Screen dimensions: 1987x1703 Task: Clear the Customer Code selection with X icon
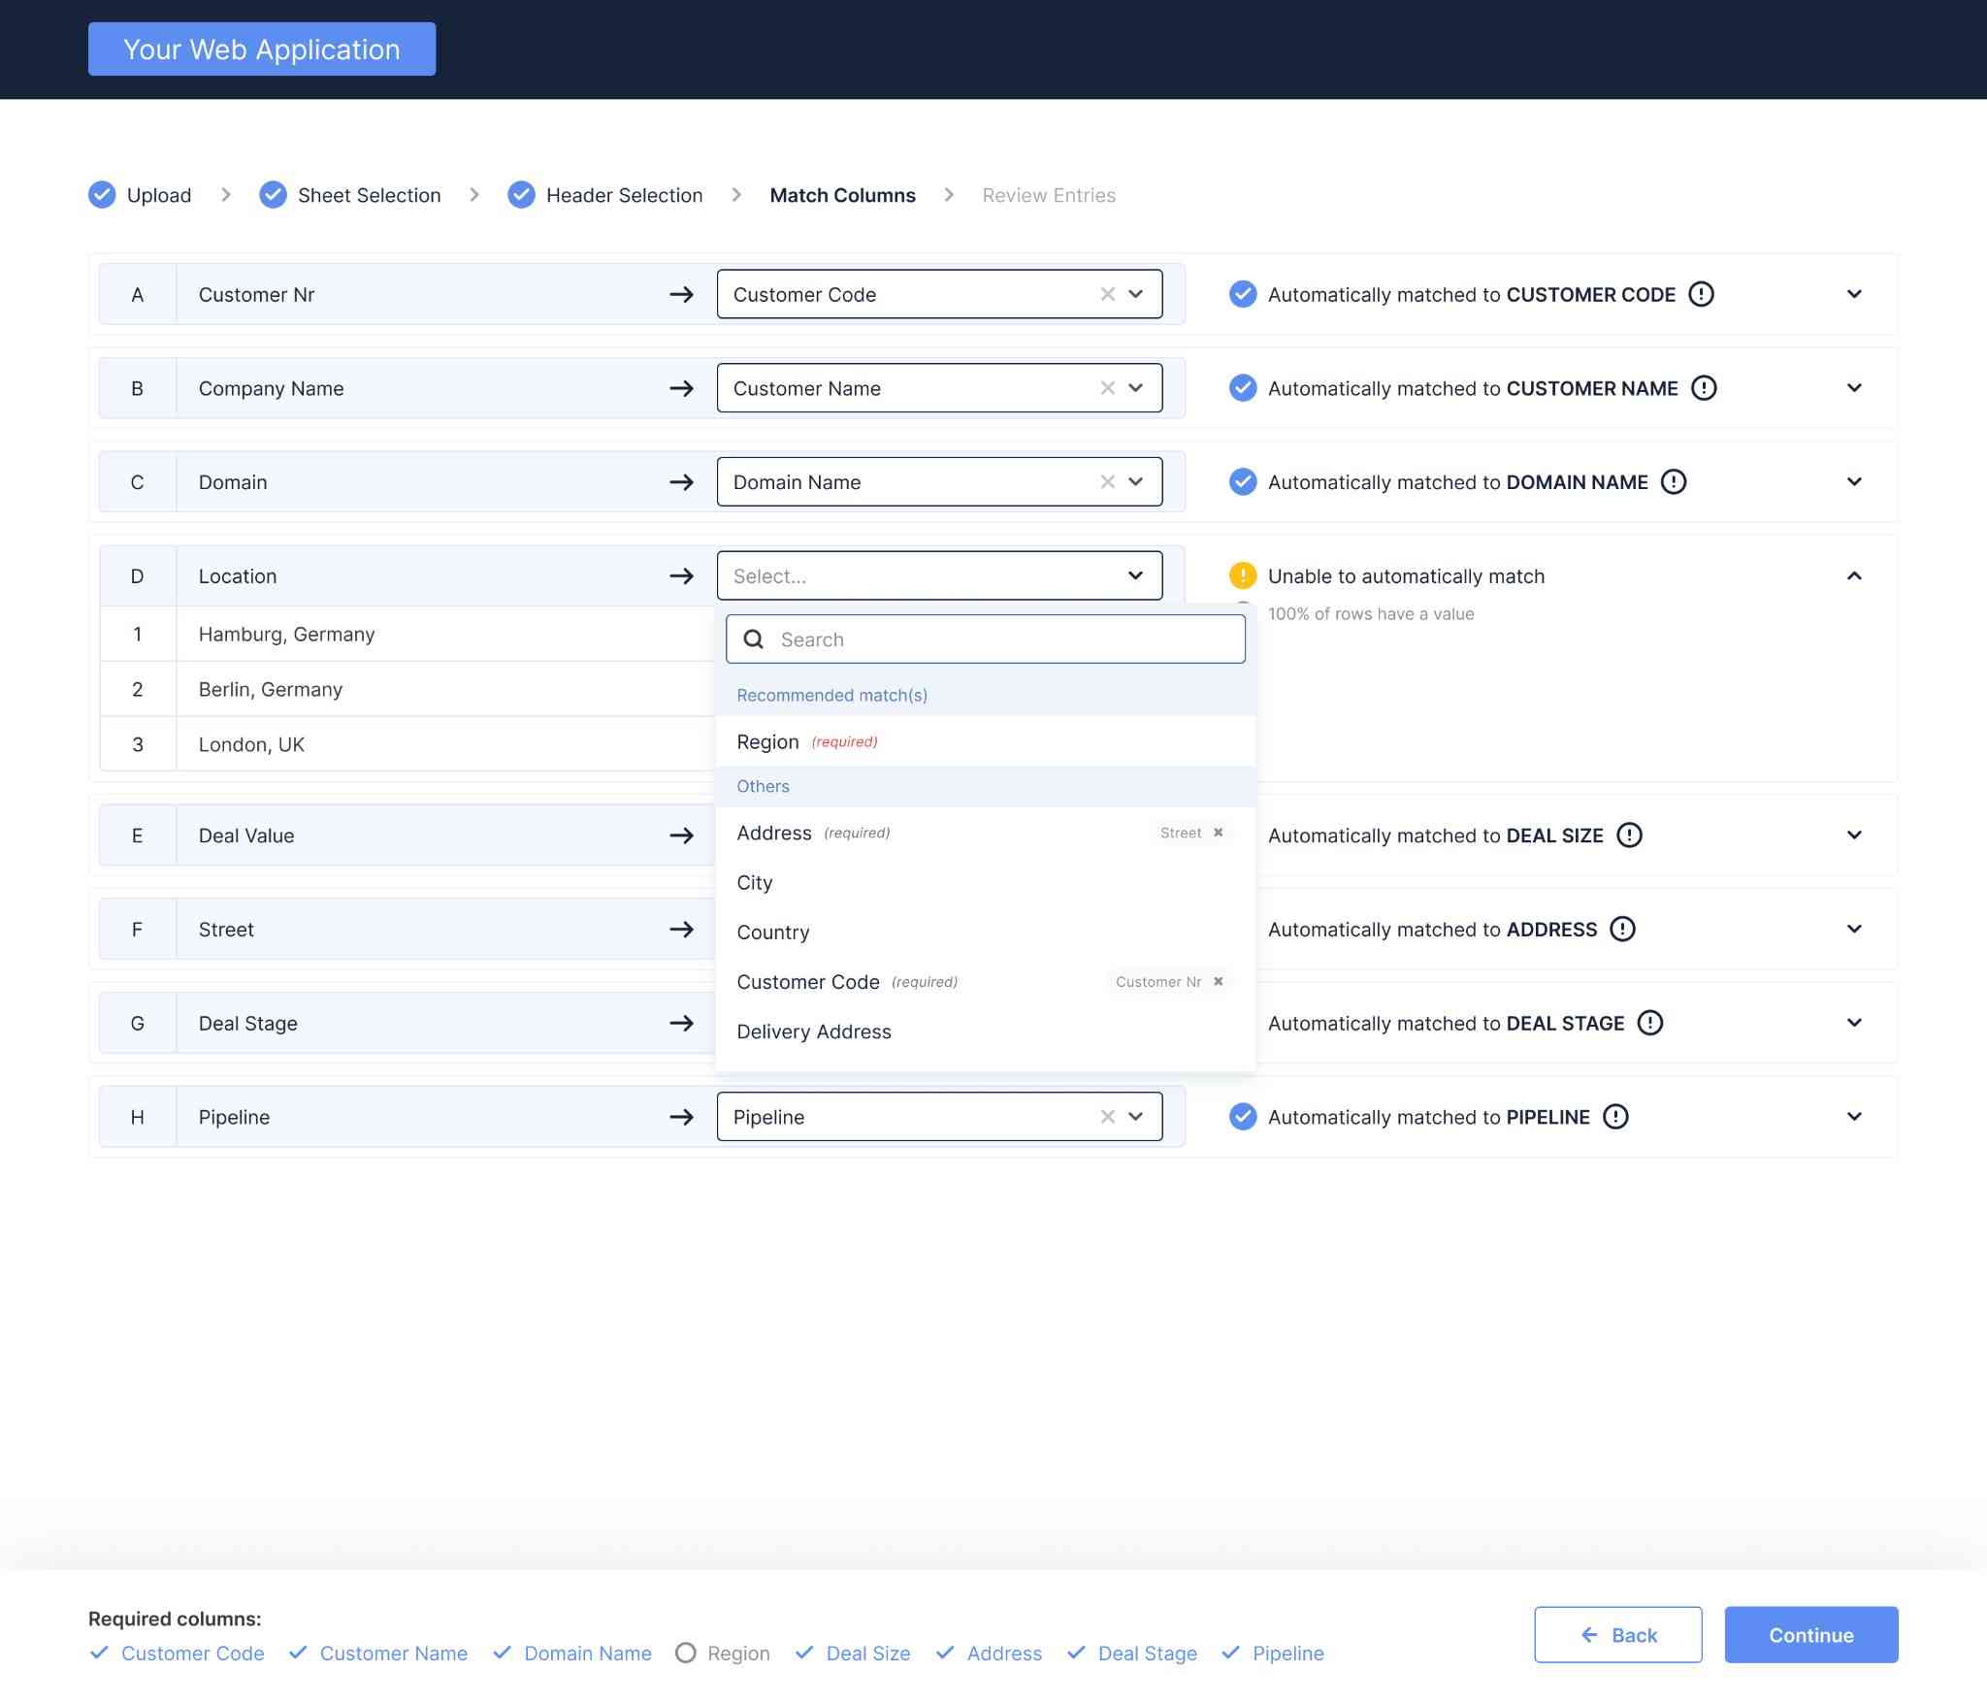pos(1107,294)
